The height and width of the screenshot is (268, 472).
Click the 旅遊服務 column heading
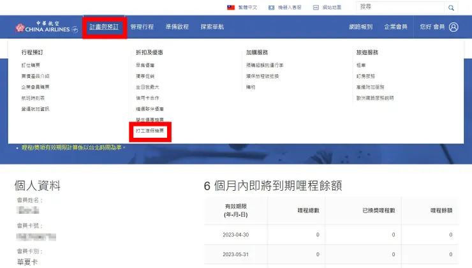pyautogui.click(x=367, y=52)
